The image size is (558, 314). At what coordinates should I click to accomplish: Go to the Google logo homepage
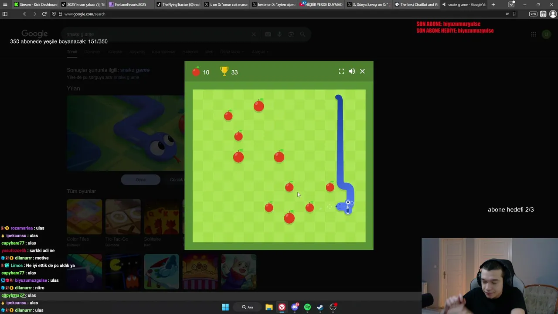[x=34, y=34]
